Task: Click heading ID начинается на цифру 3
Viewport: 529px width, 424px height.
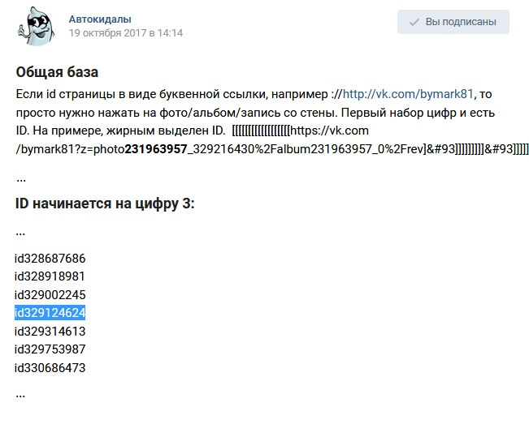Action: [105, 203]
